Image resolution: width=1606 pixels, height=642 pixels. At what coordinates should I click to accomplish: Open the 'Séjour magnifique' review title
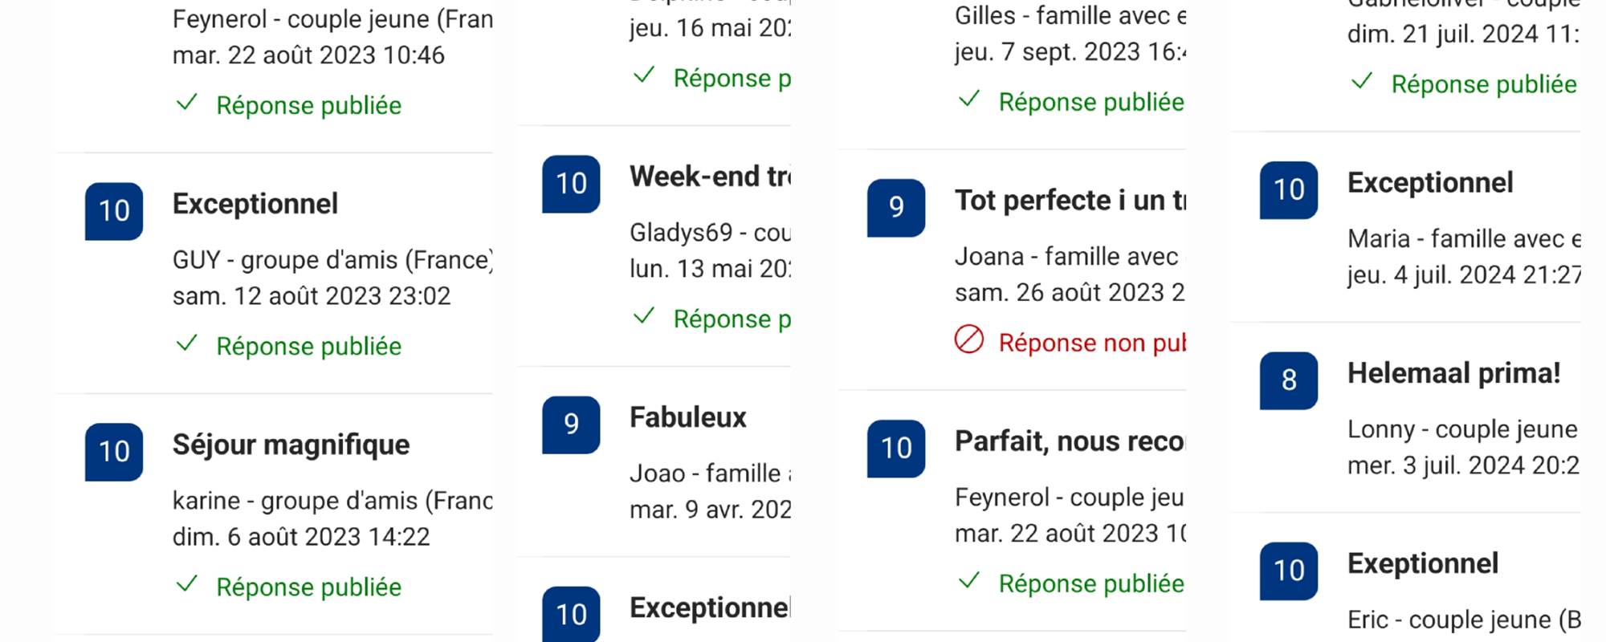point(291,445)
